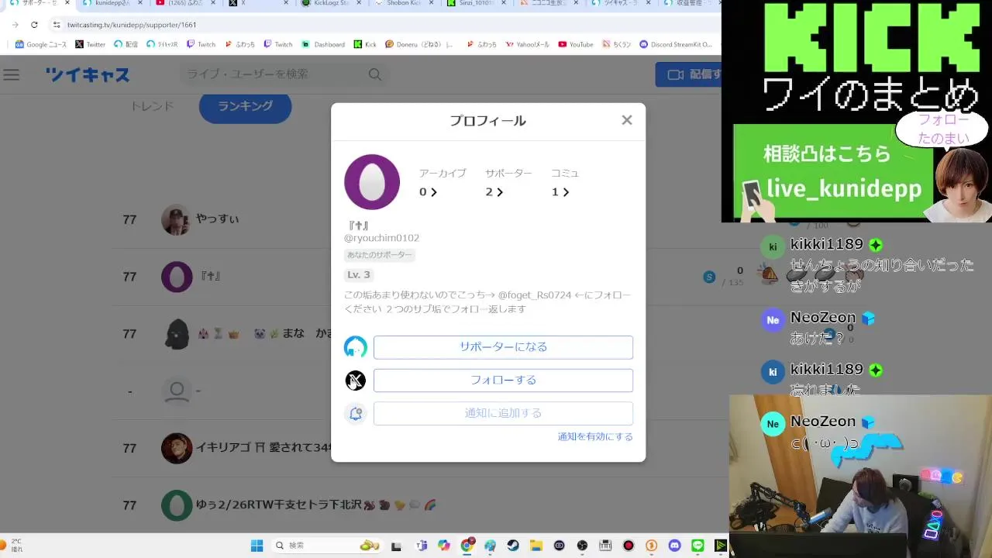
Task: Click the taskbar 検索 search box
Action: point(329,546)
